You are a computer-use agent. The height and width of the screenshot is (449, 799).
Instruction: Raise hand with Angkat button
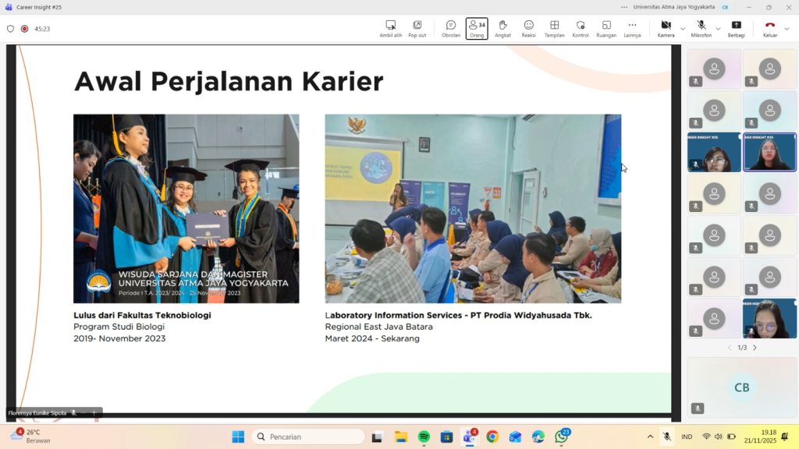tap(502, 29)
